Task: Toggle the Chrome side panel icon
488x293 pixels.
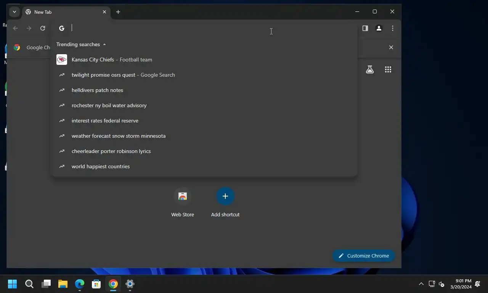Action: [365, 28]
